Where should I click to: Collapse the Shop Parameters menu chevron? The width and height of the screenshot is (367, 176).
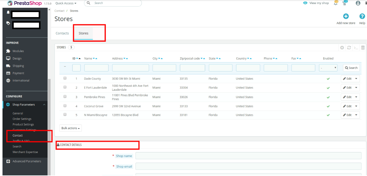[44, 105]
